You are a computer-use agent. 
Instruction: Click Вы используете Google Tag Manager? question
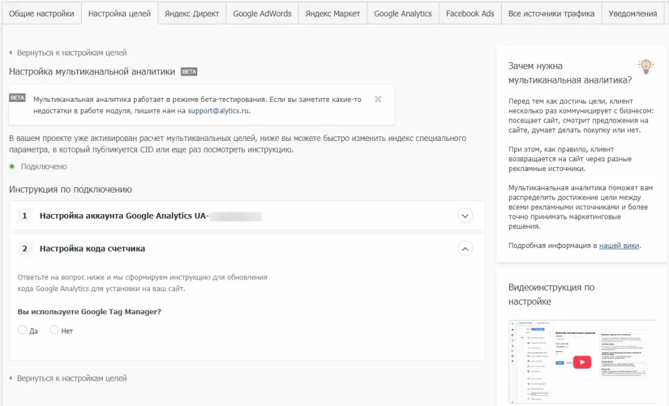click(89, 312)
